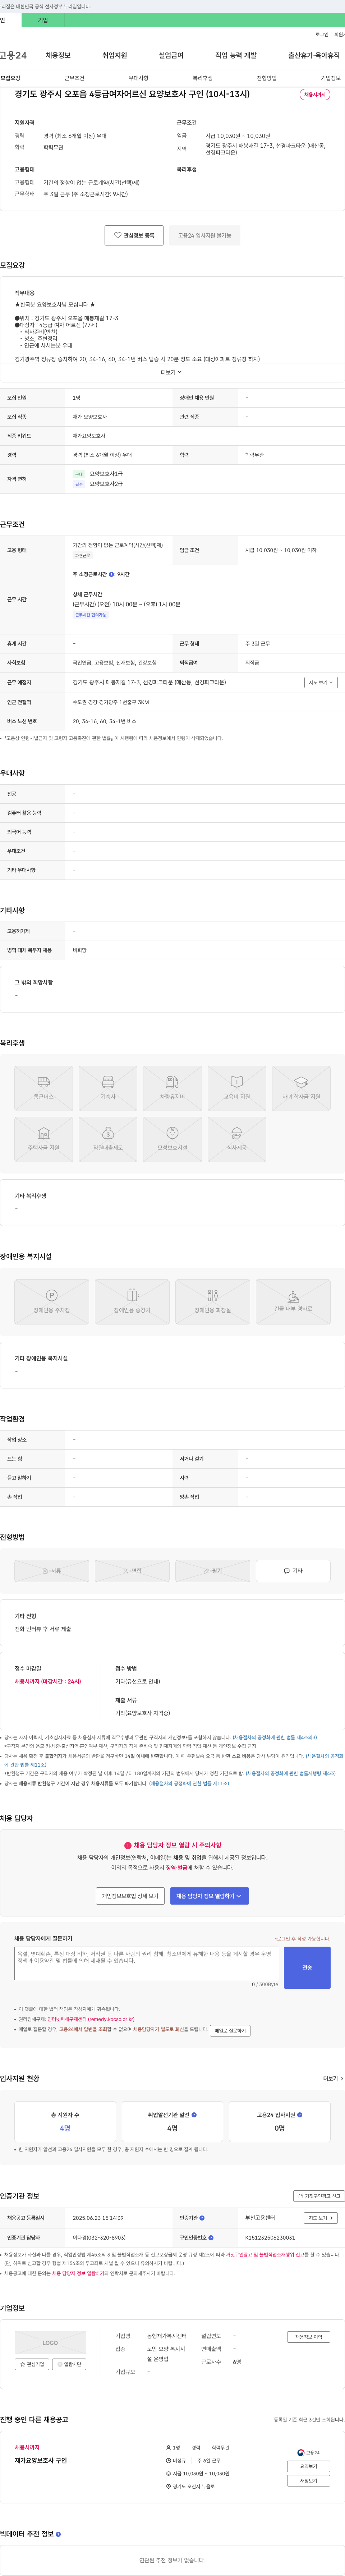Screen dimensions: 345x2576
Task: Click the 고용24 logo
Action: [13, 56]
